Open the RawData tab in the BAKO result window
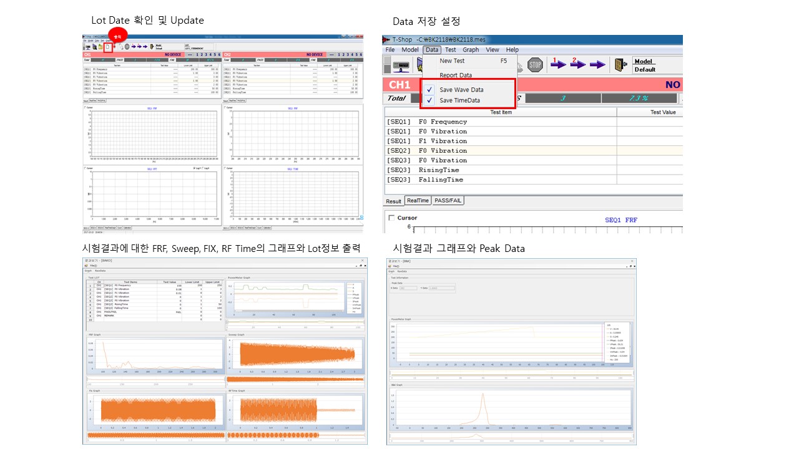799x449 pixels. click(100, 271)
